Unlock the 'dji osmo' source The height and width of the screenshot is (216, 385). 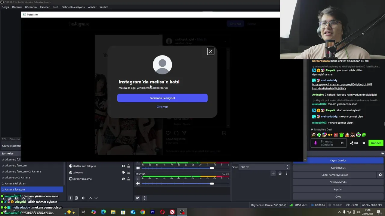pyautogui.click(x=128, y=172)
